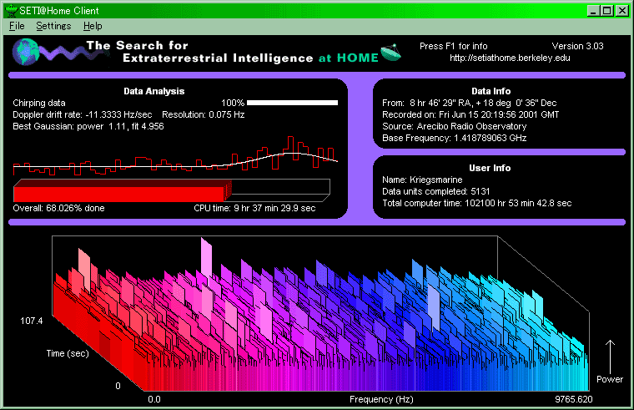634x410 pixels.
Task: Click the 'Total computer time' line
Action: pyautogui.click(x=477, y=203)
